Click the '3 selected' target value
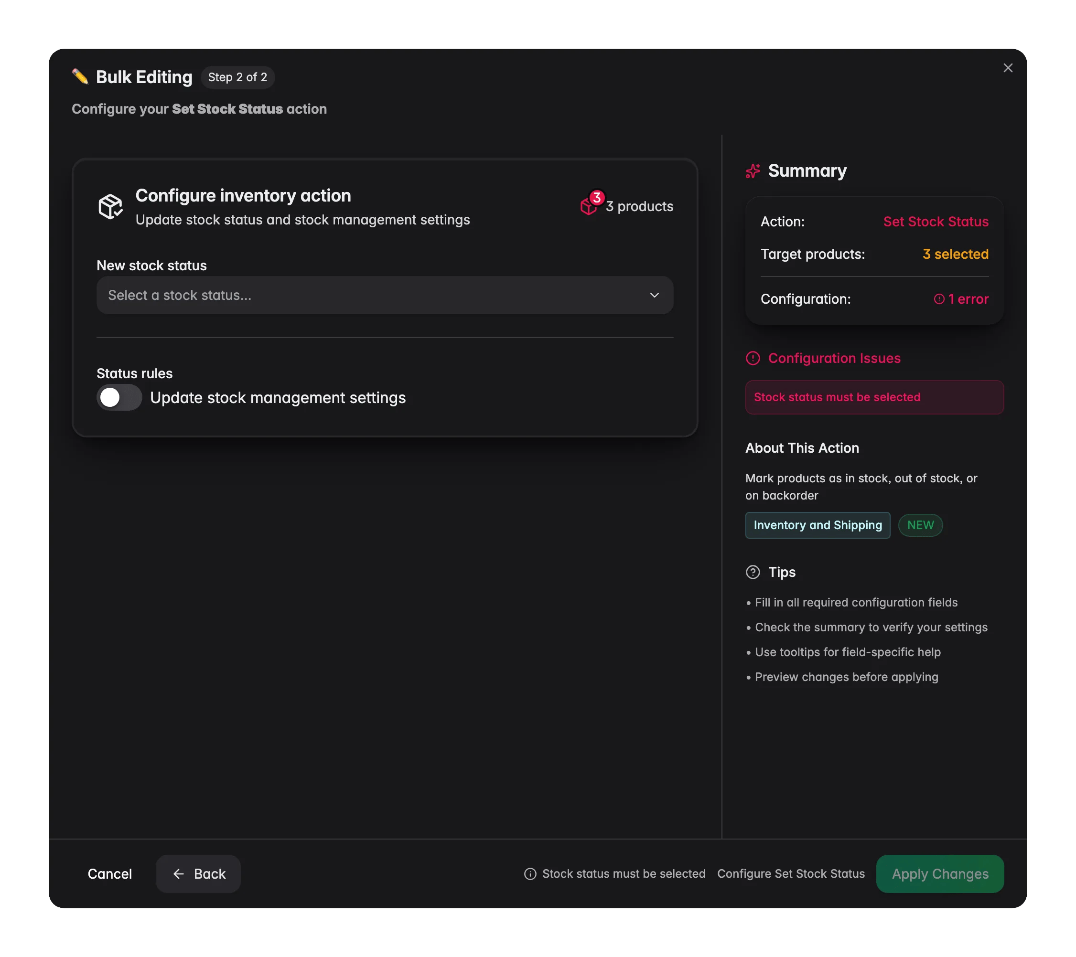Image resolution: width=1076 pixels, height=957 pixels. 956,254
